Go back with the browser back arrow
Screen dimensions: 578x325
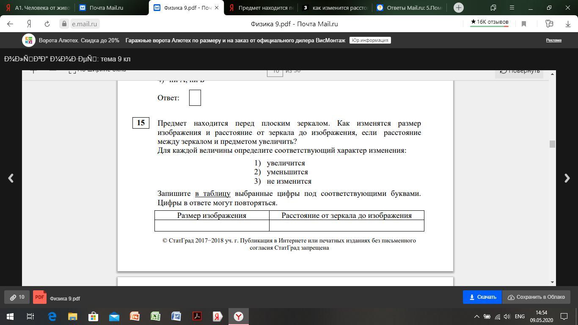pyautogui.click(x=10, y=24)
